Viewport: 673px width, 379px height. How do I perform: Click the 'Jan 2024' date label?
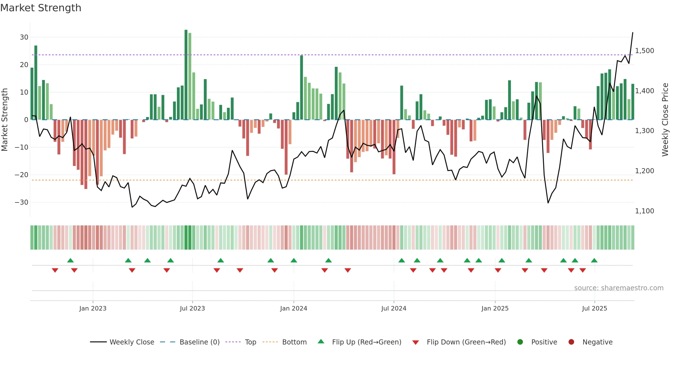tap(294, 309)
